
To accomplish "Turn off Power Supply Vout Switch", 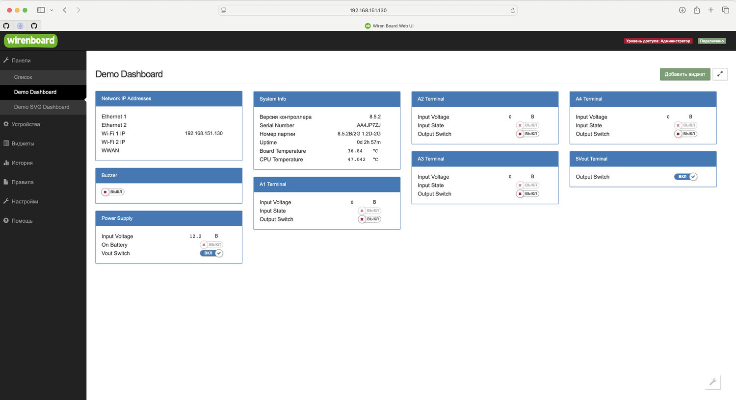I will (x=211, y=253).
